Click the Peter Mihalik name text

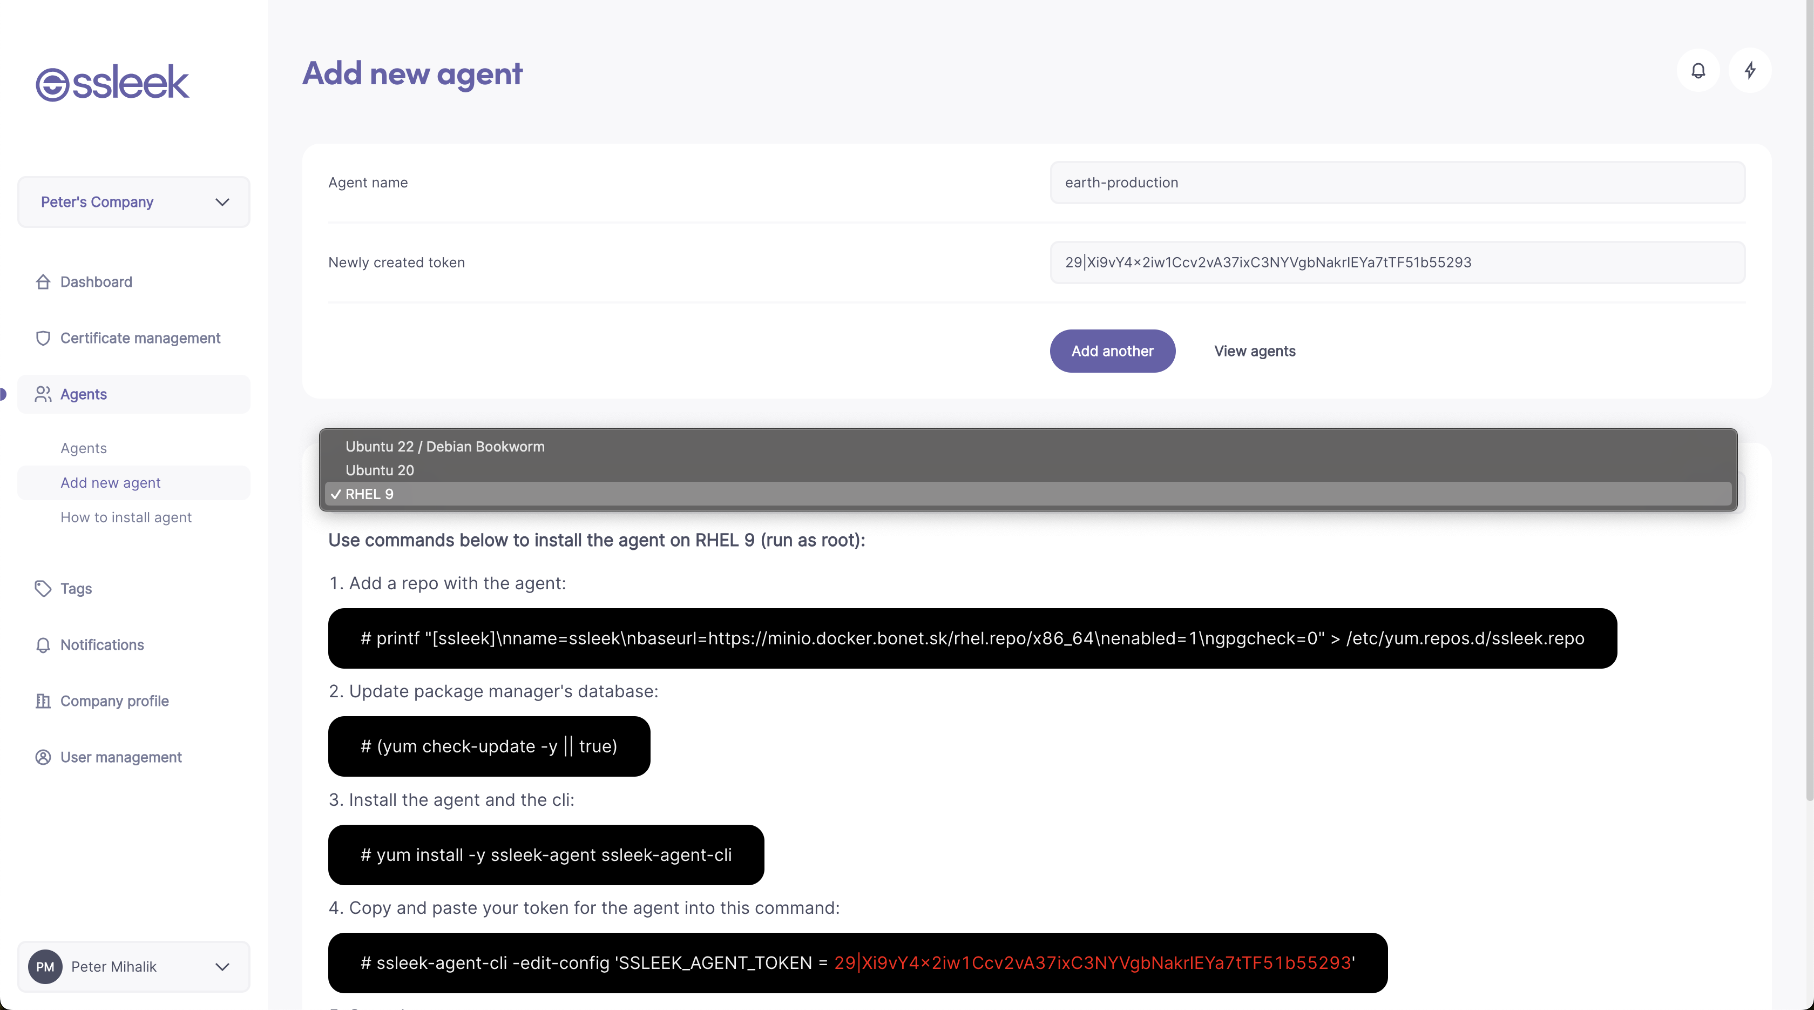point(113,966)
